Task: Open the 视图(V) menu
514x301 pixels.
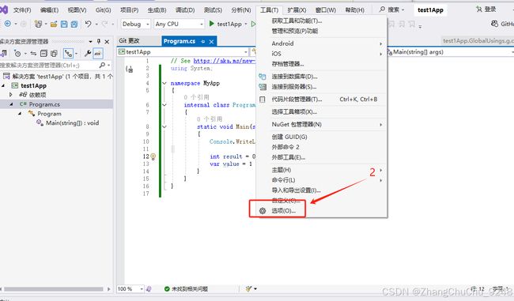Action: click(x=77, y=9)
